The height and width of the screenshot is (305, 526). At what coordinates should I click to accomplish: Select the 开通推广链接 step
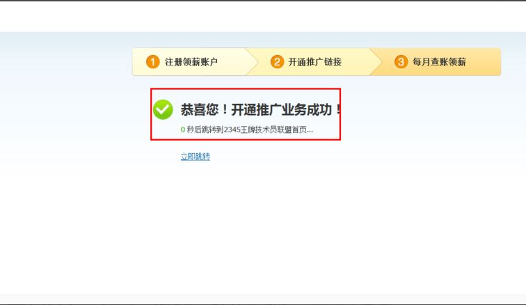click(x=315, y=62)
